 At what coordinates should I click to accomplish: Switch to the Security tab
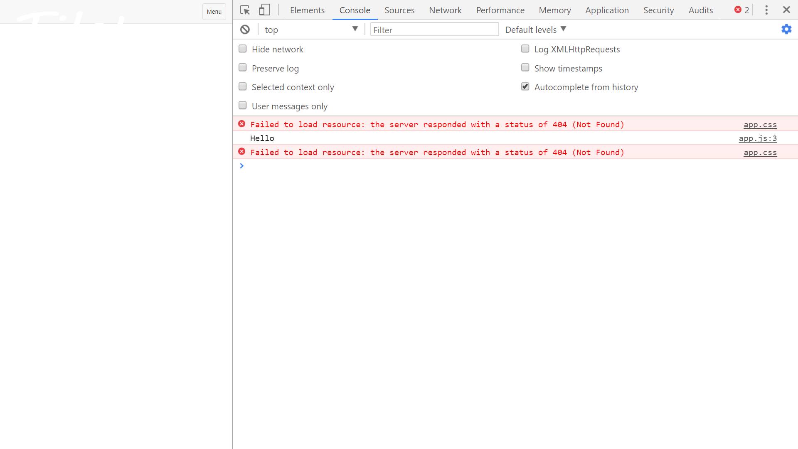(x=659, y=10)
